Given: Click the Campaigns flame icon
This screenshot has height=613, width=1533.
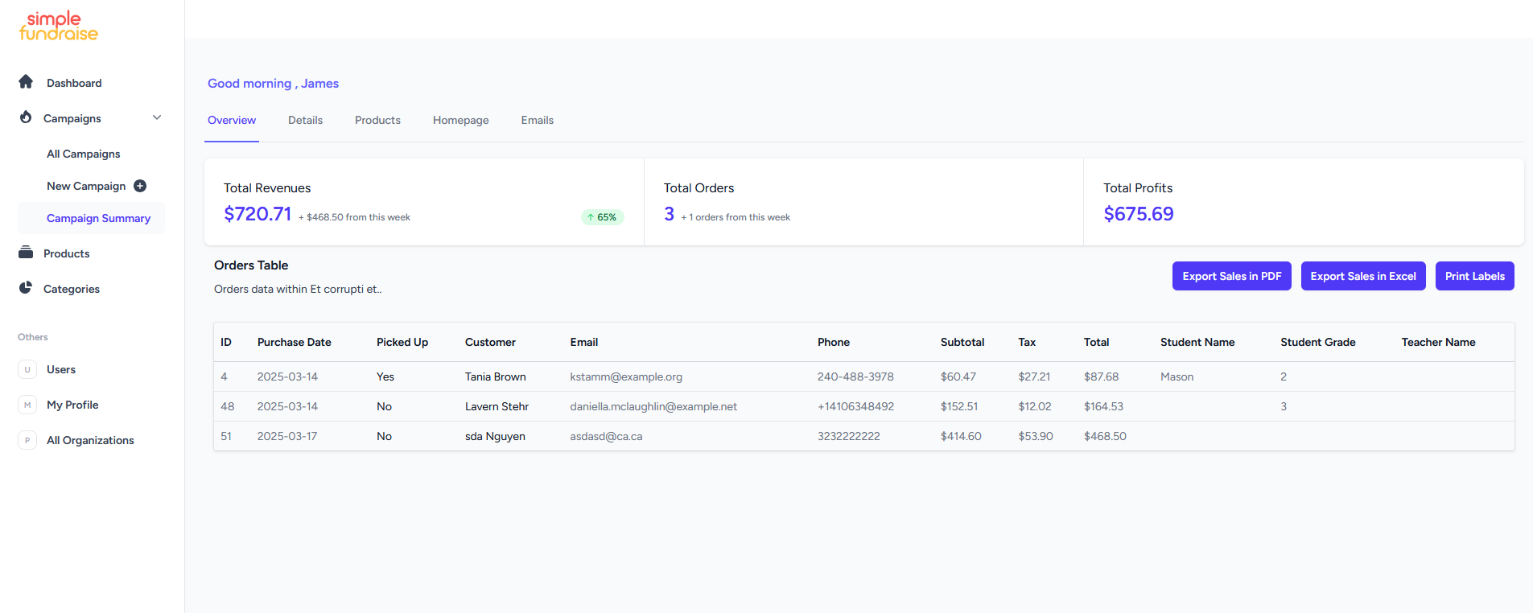Looking at the screenshot, I should tap(26, 117).
